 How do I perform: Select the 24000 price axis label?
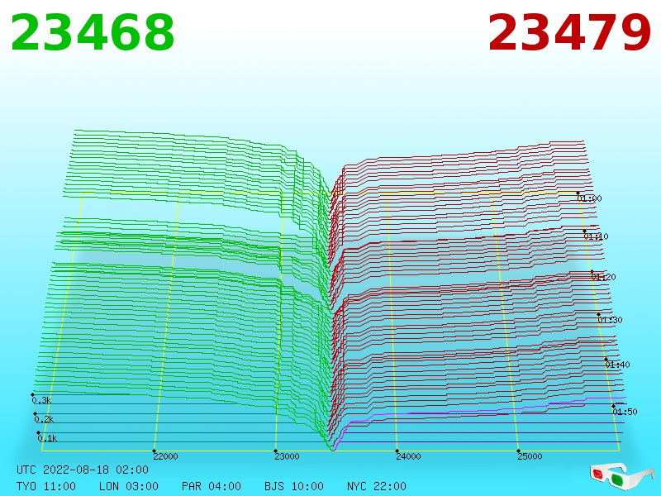[x=408, y=456]
